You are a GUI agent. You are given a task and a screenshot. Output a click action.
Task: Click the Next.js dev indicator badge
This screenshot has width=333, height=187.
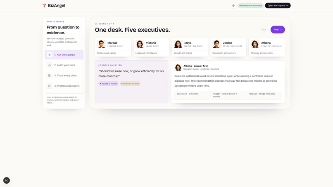pyautogui.click(x=7, y=180)
